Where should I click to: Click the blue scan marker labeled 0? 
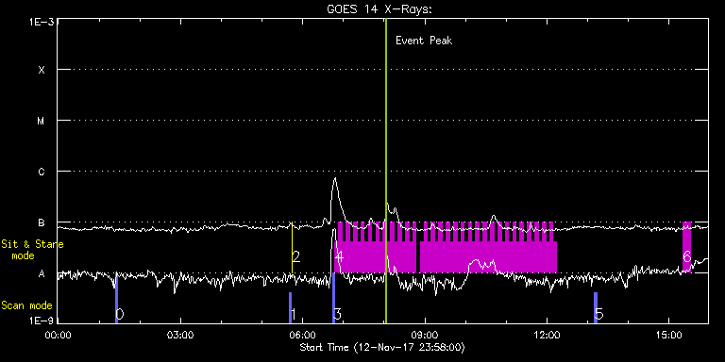[x=116, y=298]
